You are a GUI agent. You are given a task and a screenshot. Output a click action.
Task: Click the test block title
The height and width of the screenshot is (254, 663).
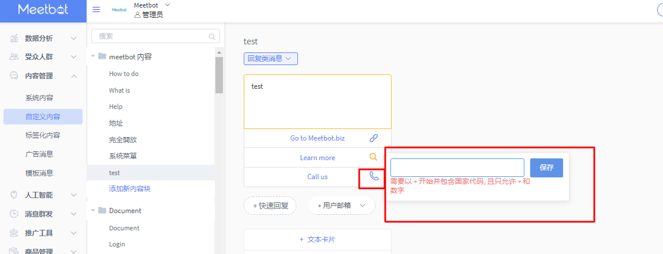[x=251, y=41]
